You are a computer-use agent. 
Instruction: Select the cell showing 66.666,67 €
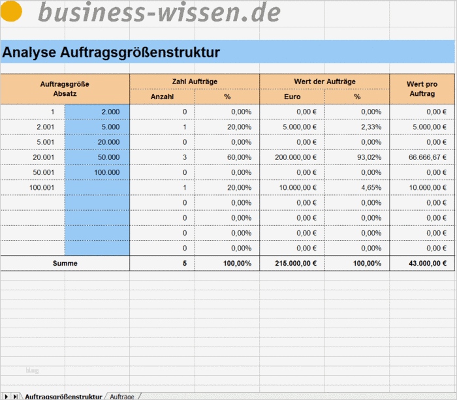pos(422,157)
